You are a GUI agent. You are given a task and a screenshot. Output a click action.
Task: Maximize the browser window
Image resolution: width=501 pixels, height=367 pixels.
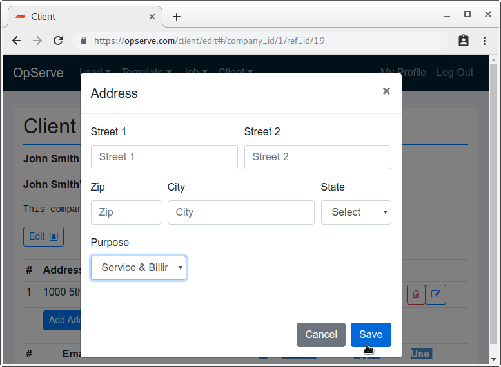click(467, 14)
